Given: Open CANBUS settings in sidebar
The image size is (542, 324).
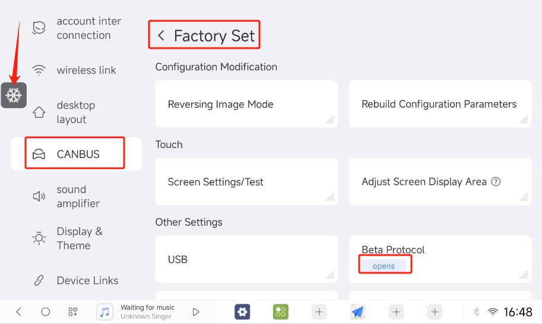Looking at the screenshot, I should coord(76,155).
